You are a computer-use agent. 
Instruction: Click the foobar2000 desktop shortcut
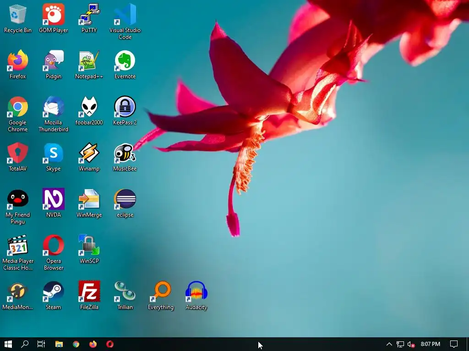click(89, 111)
